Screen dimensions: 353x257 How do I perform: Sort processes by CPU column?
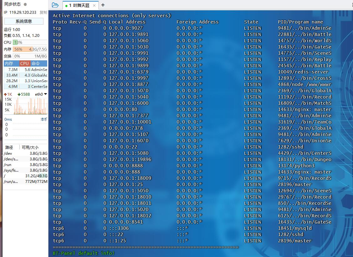pyautogui.click(x=24, y=63)
